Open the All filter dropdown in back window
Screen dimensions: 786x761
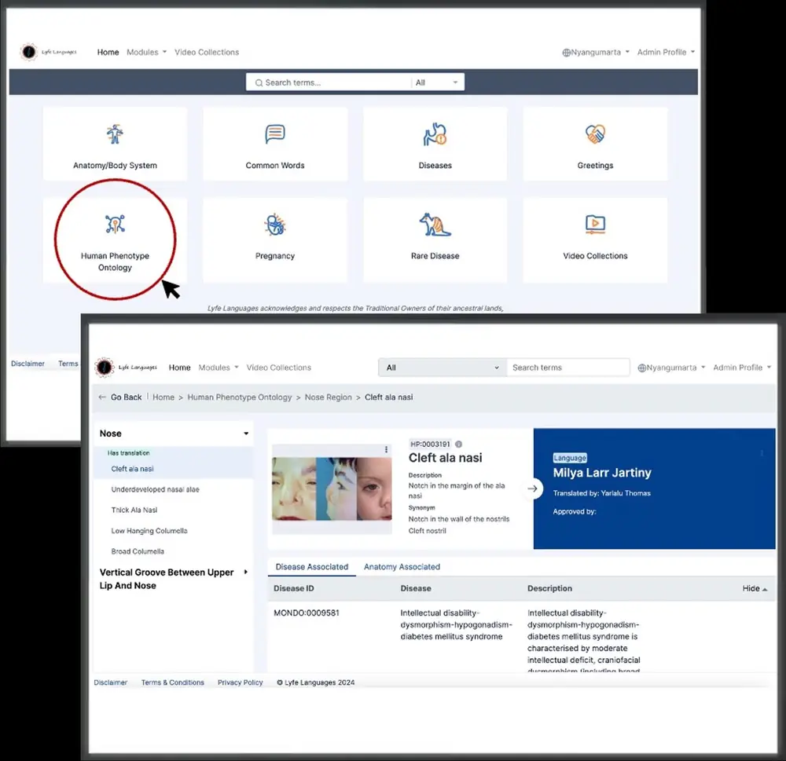pos(436,82)
